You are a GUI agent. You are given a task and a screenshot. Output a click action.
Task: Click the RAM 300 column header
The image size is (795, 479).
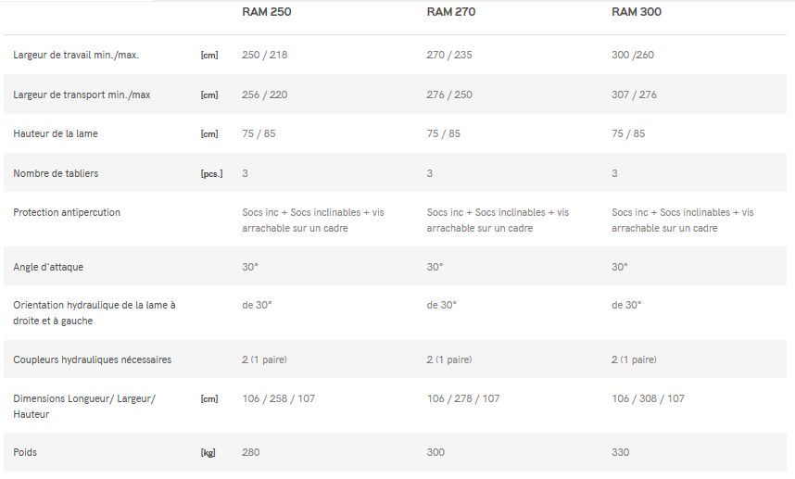[637, 13]
